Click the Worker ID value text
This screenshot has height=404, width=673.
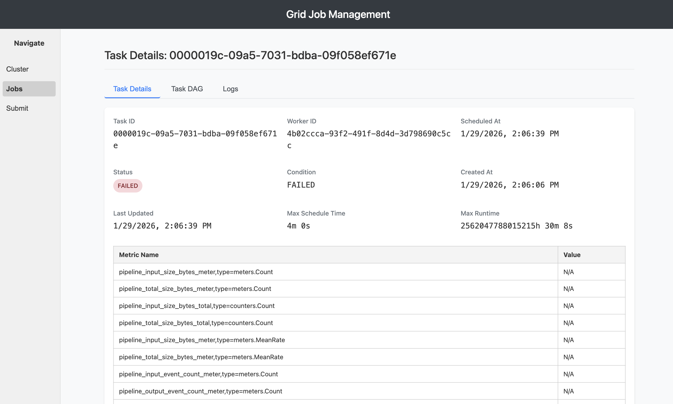click(x=369, y=134)
